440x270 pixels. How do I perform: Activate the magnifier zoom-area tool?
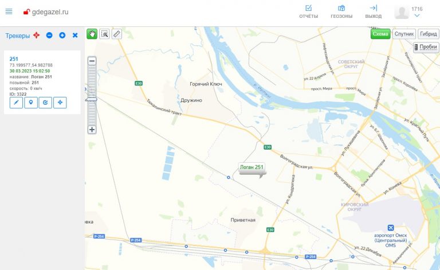pyautogui.click(x=104, y=34)
